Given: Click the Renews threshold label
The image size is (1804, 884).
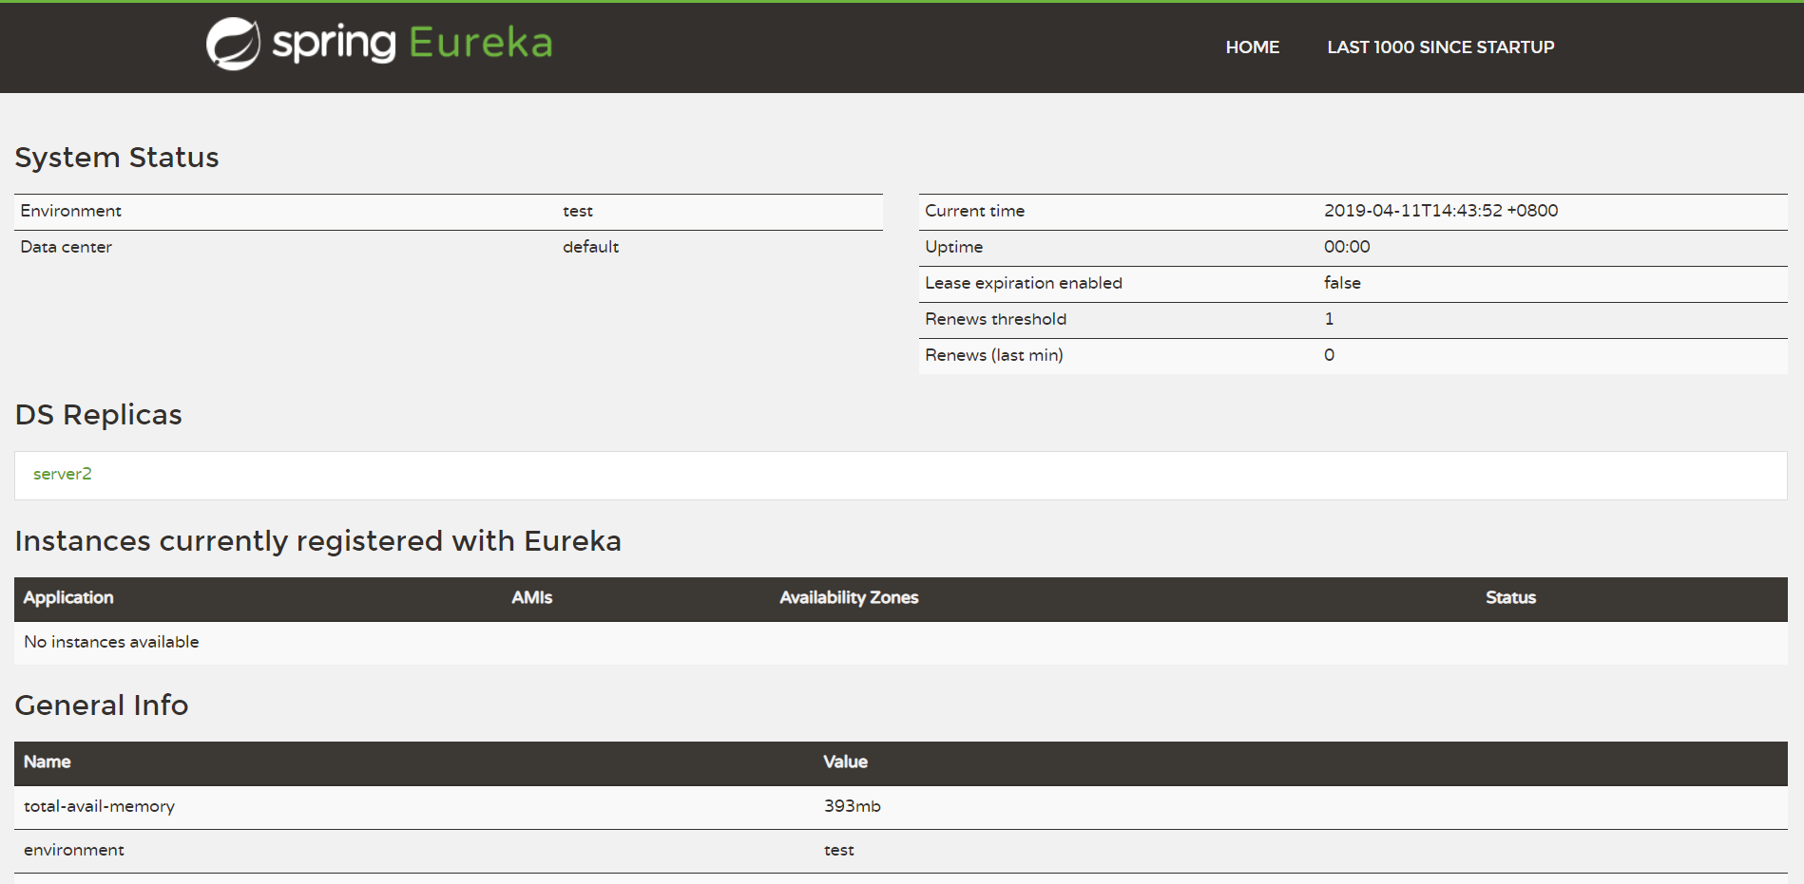Looking at the screenshot, I should point(995,319).
